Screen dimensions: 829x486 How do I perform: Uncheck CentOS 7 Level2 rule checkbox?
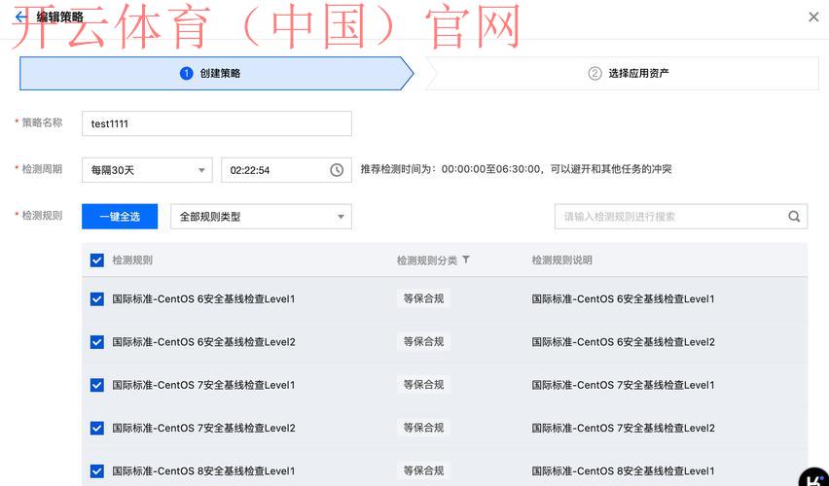point(96,428)
